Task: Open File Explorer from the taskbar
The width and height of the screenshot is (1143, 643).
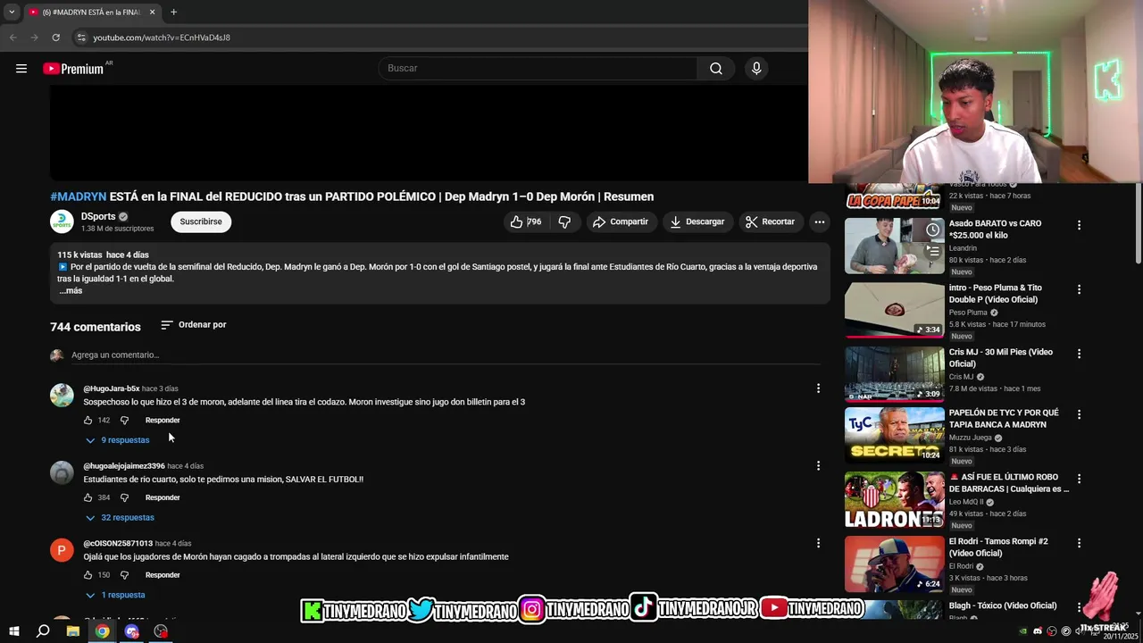Action: (x=73, y=631)
